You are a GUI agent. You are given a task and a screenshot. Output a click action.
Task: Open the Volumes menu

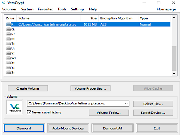point(10,9)
